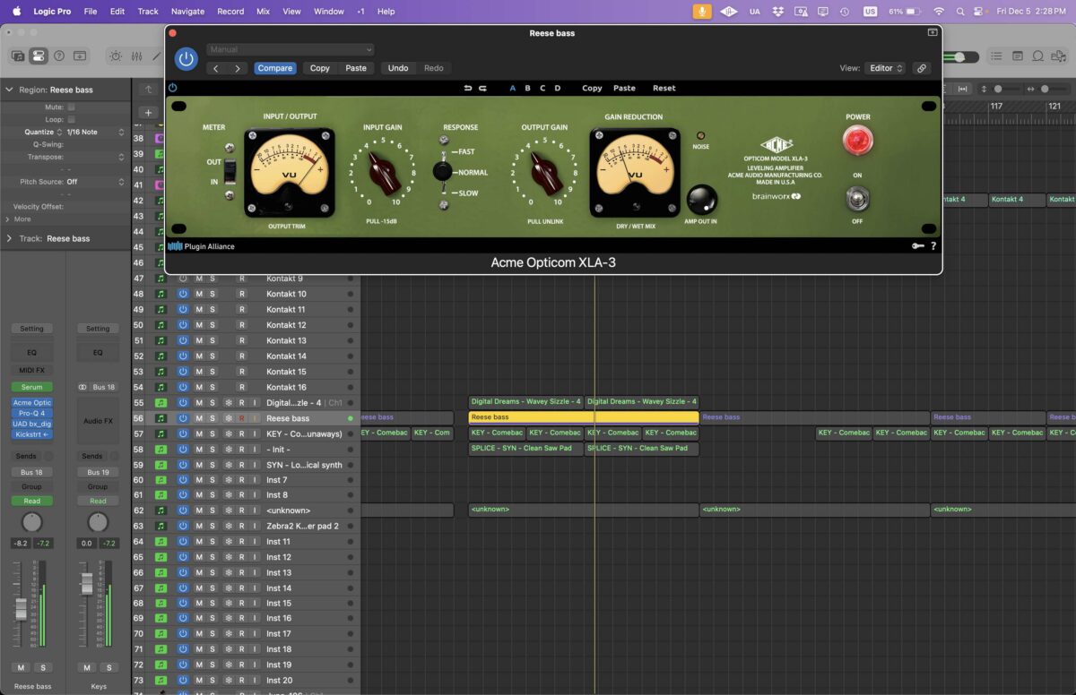This screenshot has width=1076, height=695.
Task: Click the plugin redo arrow icon
Action: (482, 88)
